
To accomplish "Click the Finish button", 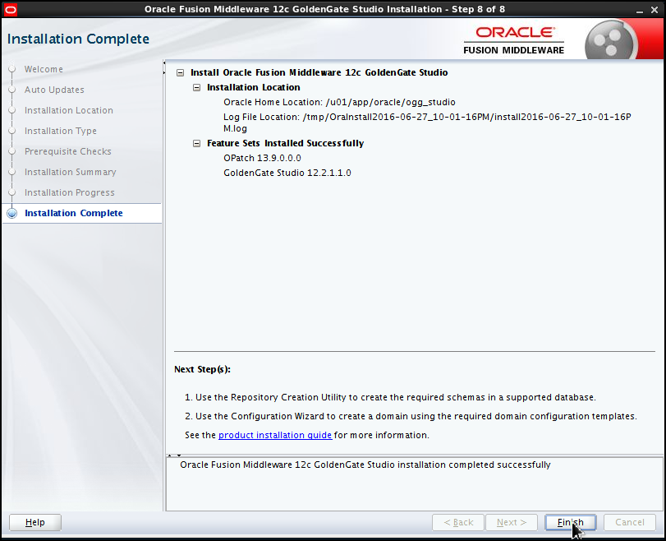I will pyautogui.click(x=570, y=522).
